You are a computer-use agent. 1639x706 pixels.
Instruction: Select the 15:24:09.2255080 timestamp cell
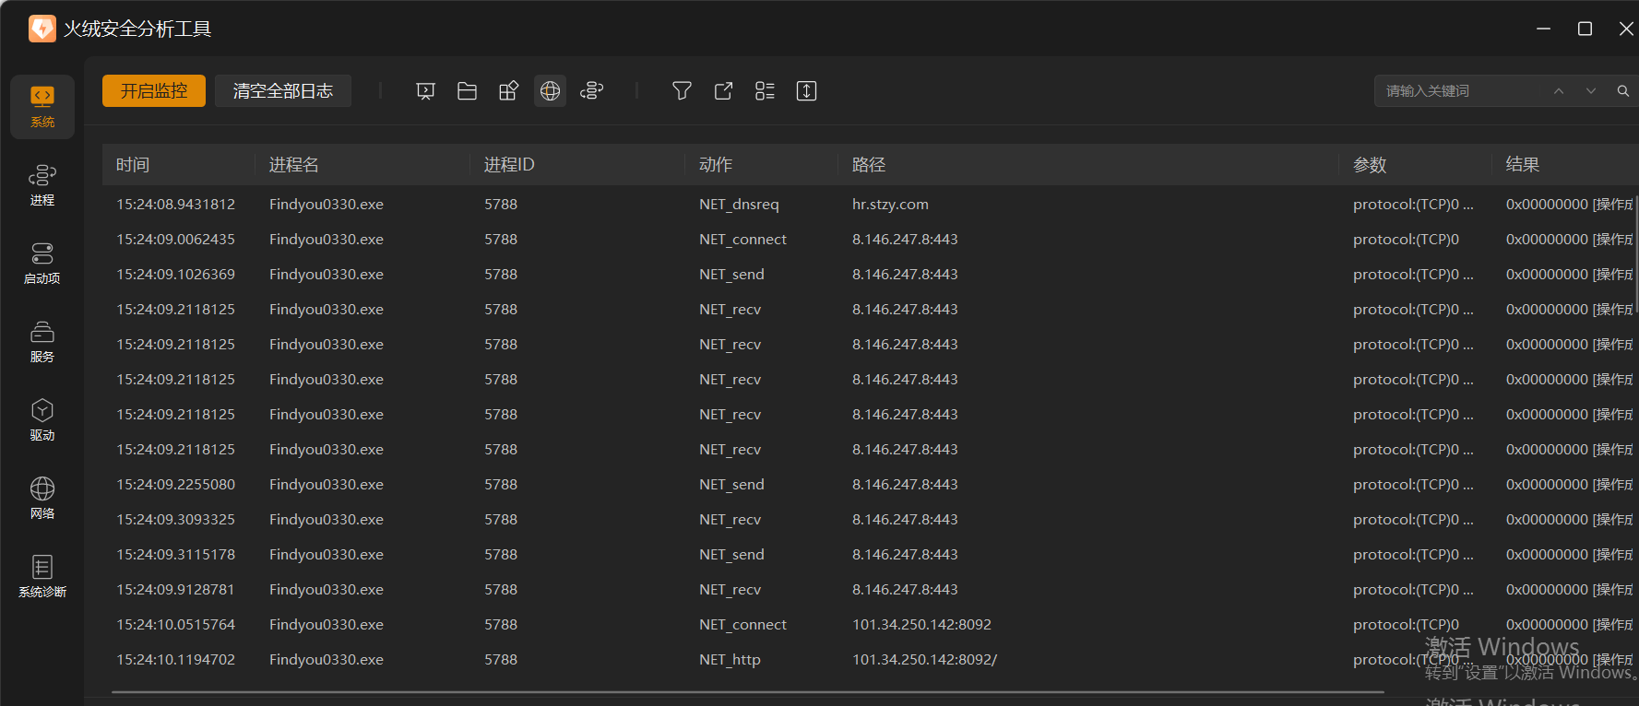click(175, 485)
